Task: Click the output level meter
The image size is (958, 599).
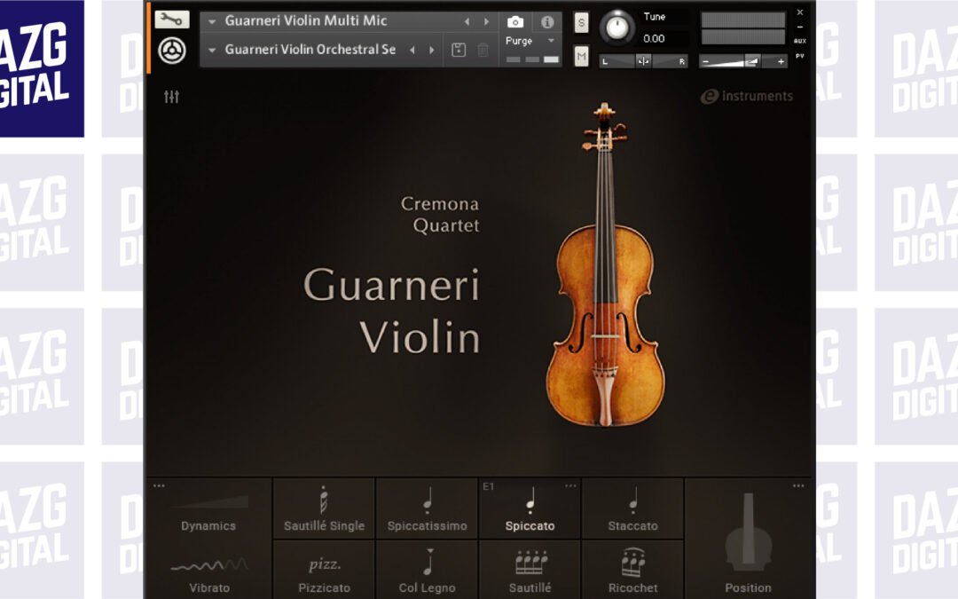Action: [x=743, y=28]
